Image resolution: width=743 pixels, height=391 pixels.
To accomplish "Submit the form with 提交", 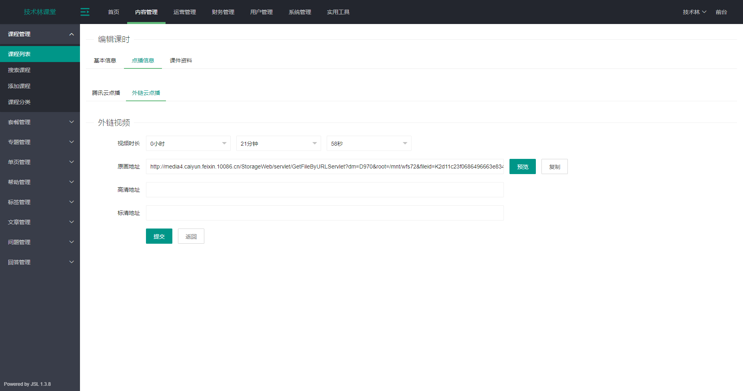I will tap(159, 236).
